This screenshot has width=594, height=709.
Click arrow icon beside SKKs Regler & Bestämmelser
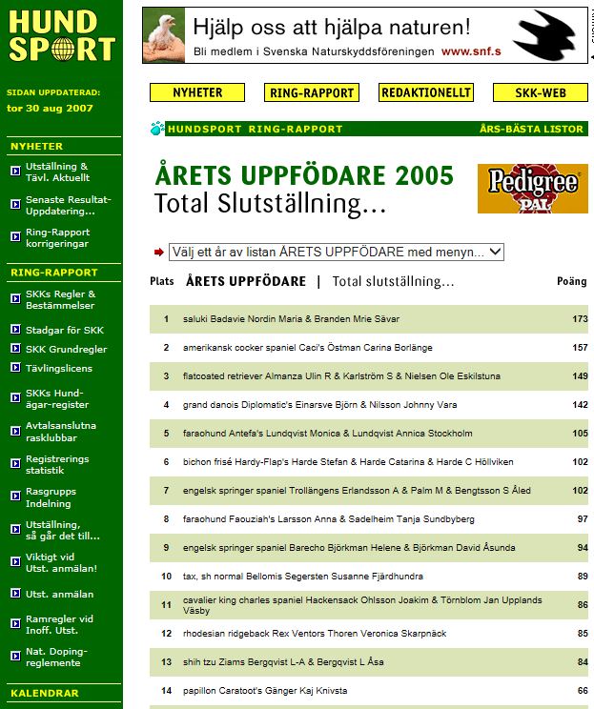tap(15, 298)
